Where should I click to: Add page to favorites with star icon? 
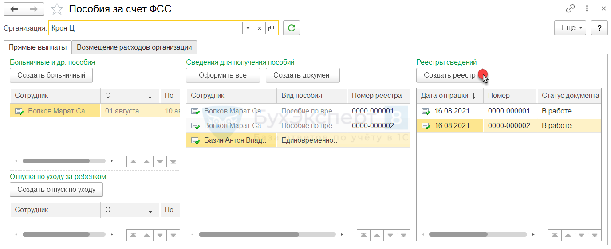[x=57, y=9]
